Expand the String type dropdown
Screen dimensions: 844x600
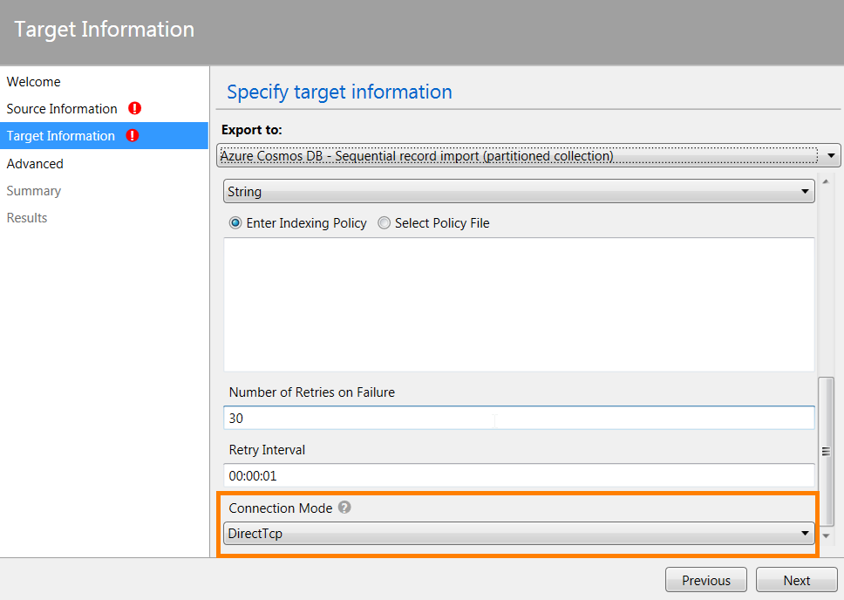click(x=519, y=191)
